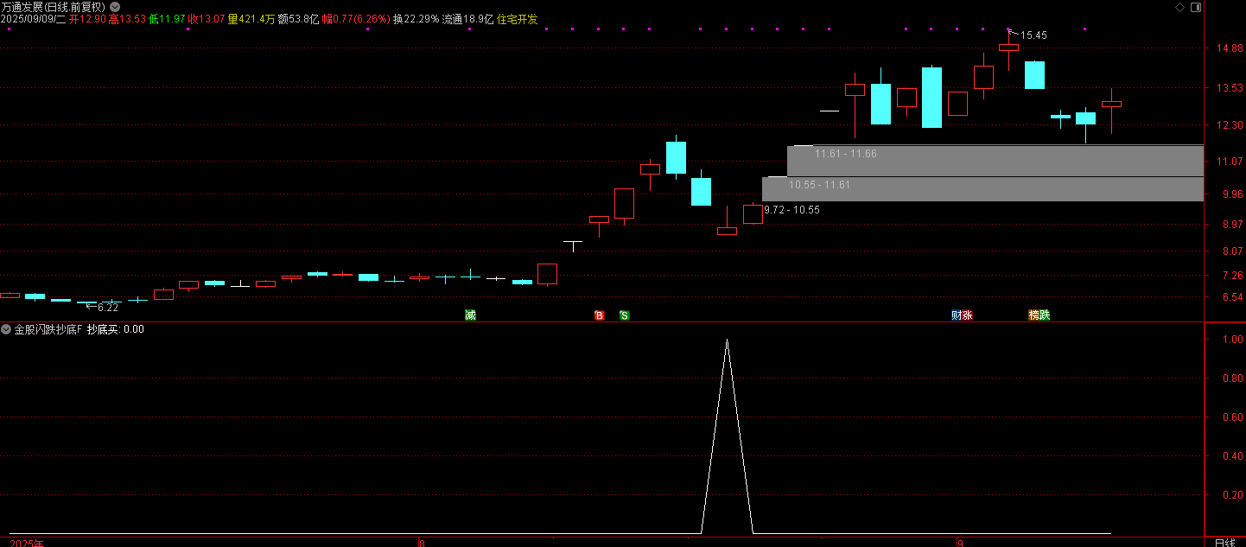Expand the dropdown next to 金股闪跌抄底F indicator
Image resolution: width=1246 pixels, height=547 pixels.
pyautogui.click(x=6, y=329)
